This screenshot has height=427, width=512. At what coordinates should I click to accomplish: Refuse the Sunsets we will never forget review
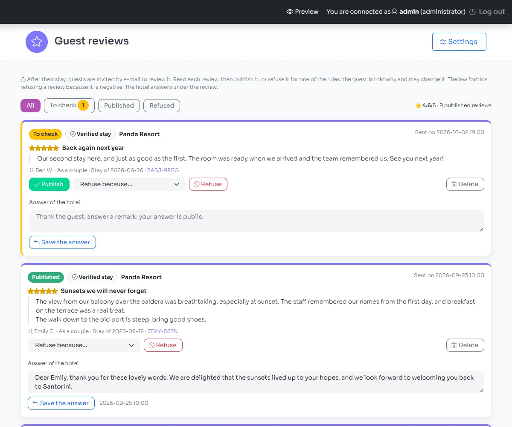[163, 345]
